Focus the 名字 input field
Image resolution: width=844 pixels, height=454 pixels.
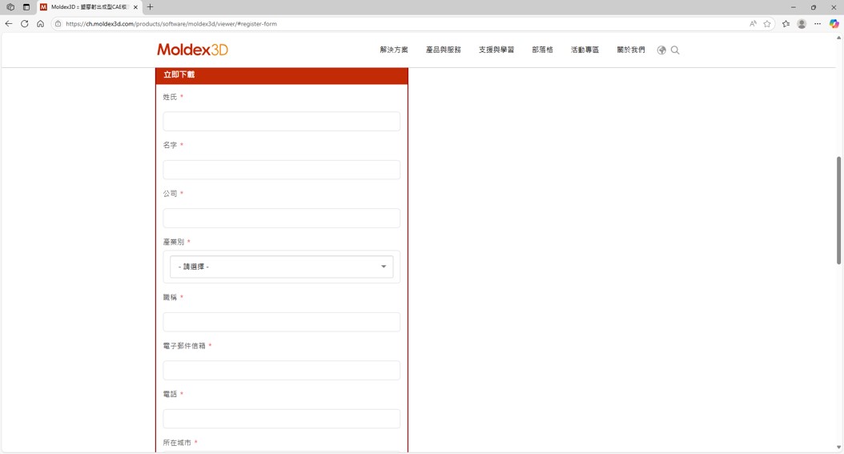pyautogui.click(x=282, y=170)
